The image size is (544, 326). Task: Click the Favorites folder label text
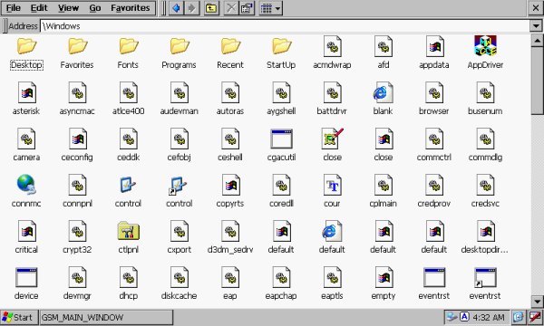[x=77, y=65]
